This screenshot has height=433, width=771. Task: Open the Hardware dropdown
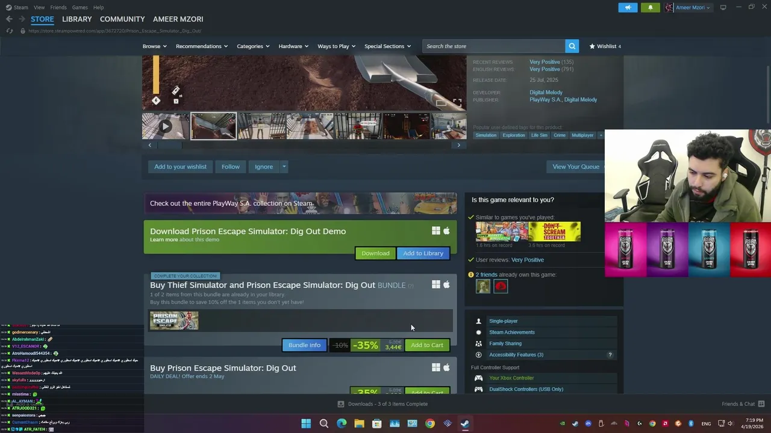click(x=293, y=46)
